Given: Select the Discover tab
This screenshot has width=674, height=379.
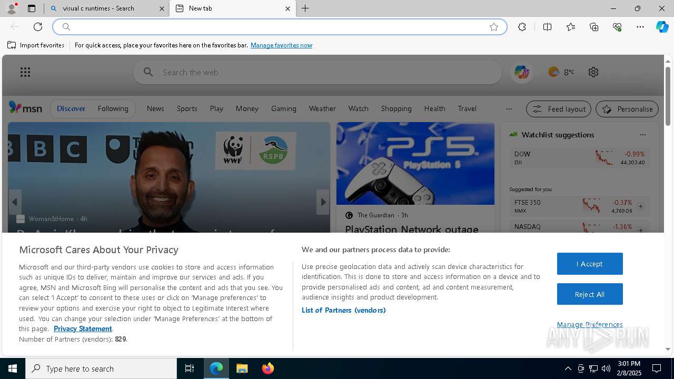Looking at the screenshot, I should coord(71,108).
